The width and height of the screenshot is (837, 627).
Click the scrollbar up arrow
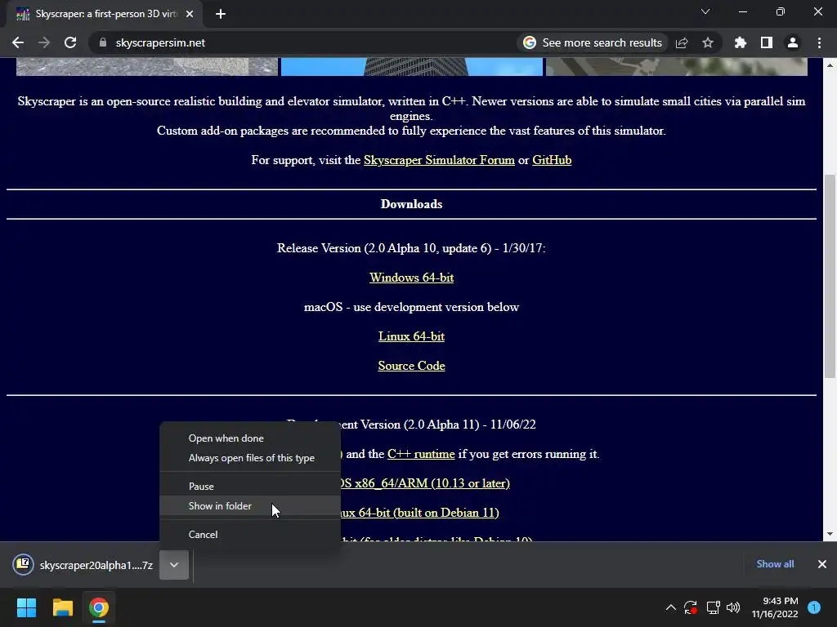point(830,65)
